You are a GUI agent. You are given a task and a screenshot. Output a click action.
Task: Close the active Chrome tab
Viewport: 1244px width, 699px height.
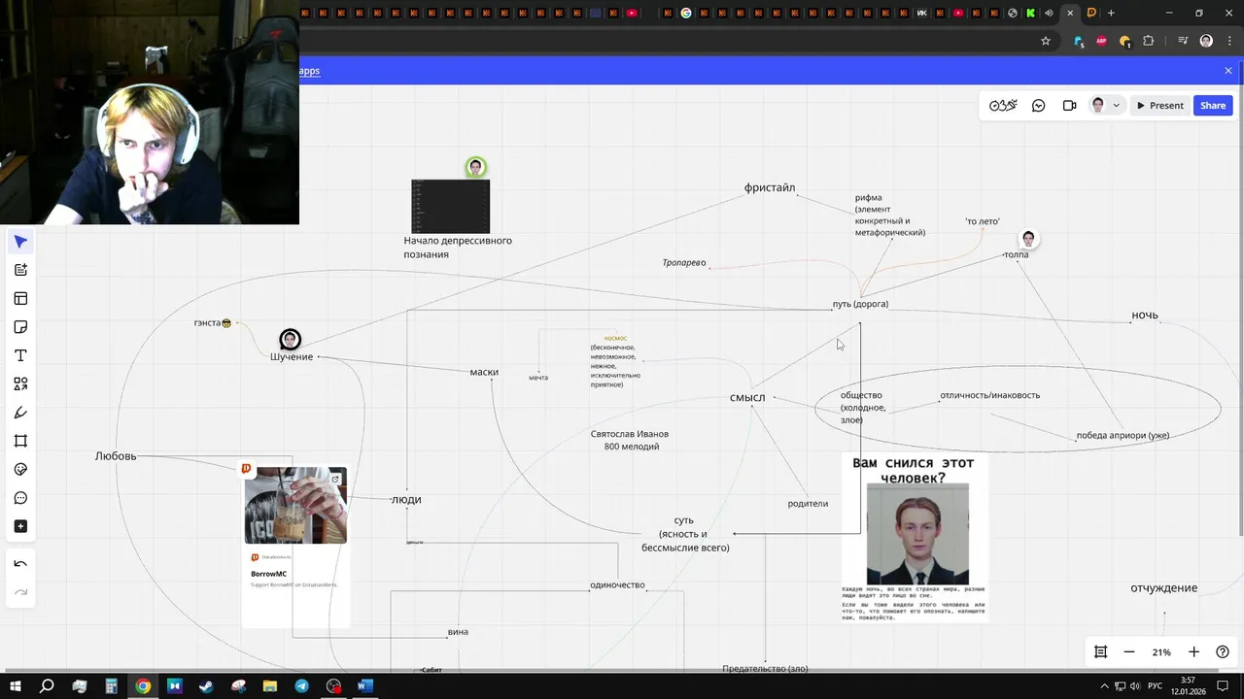click(x=1070, y=13)
